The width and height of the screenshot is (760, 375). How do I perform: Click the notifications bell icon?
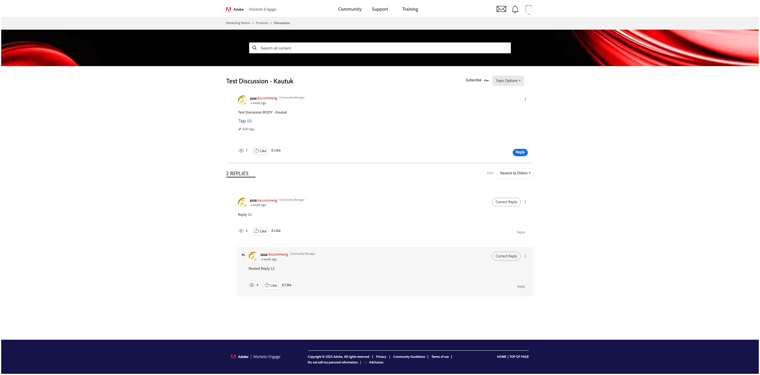[x=515, y=9]
